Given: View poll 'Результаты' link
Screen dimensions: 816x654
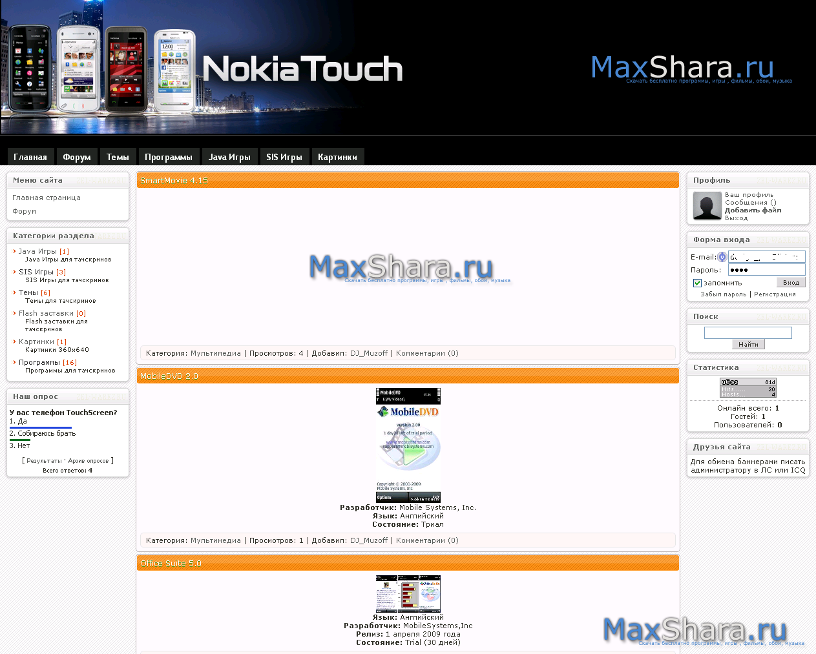Looking at the screenshot, I should coord(44,461).
